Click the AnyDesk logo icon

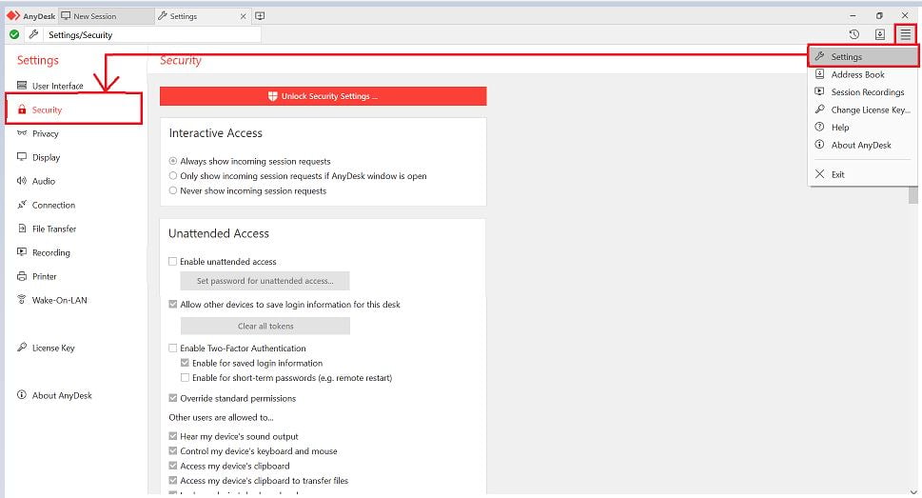tap(13, 16)
